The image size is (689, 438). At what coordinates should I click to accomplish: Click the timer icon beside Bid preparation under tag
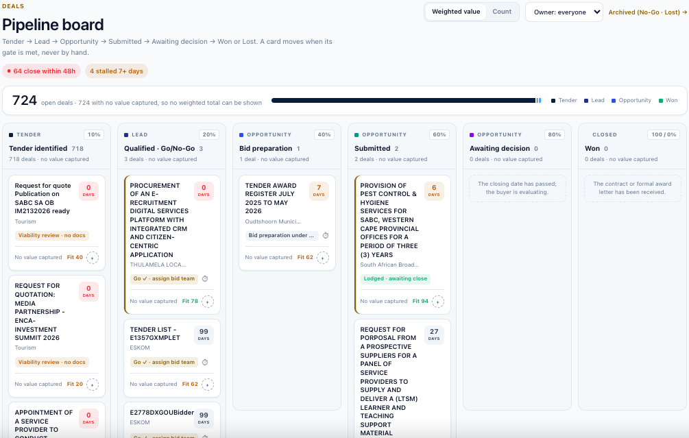pyautogui.click(x=326, y=236)
